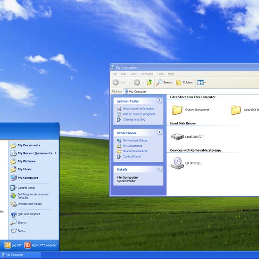Go up one folder level icon
Viewport: 259px width, 259px height.
150,82
